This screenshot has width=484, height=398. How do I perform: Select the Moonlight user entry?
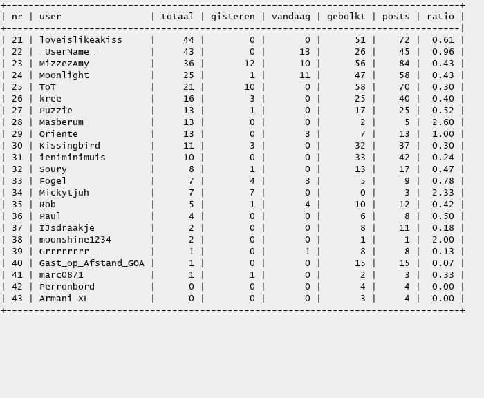[64, 75]
